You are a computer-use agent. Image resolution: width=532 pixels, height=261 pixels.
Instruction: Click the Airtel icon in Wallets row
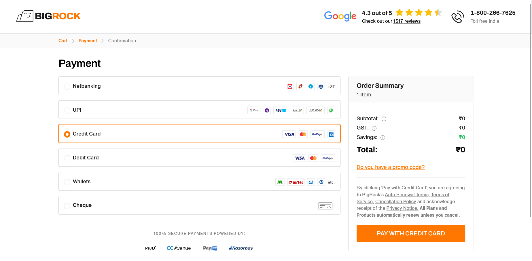(296, 182)
